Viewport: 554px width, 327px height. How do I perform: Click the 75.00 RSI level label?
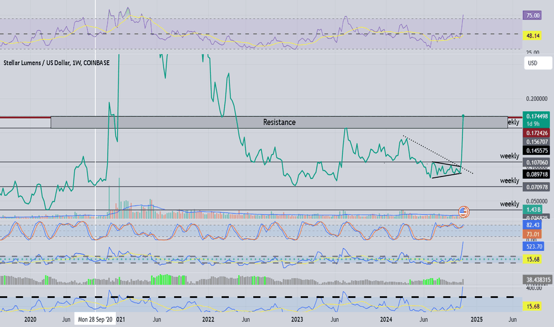(532, 15)
